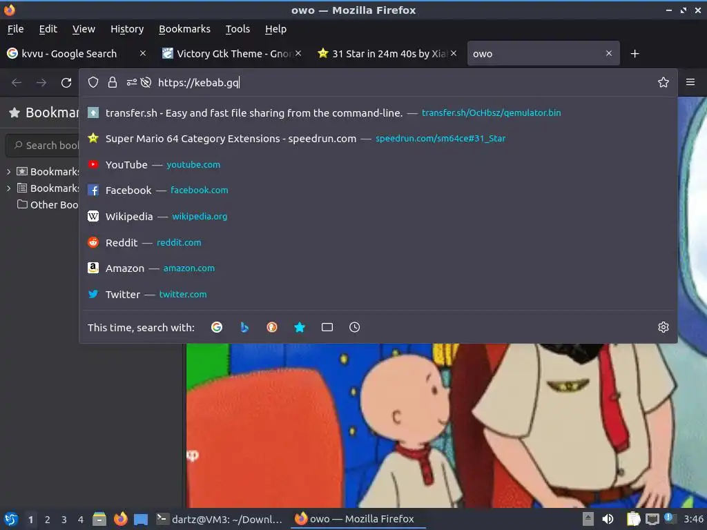Open the Firefox hamburger menu
This screenshot has width=707, height=530.
point(690,82)
